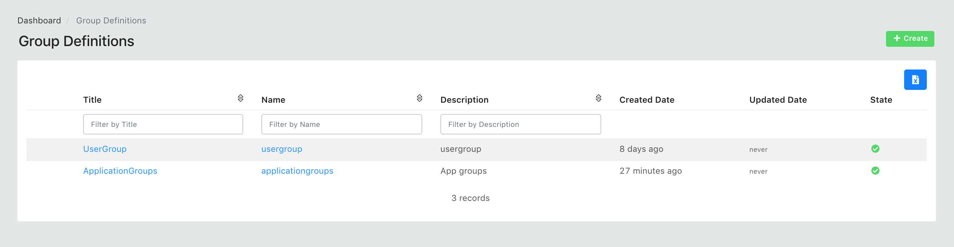Sort table by Description column arrows
Screen dimensions: 954x247
click(x=598, y=99)
